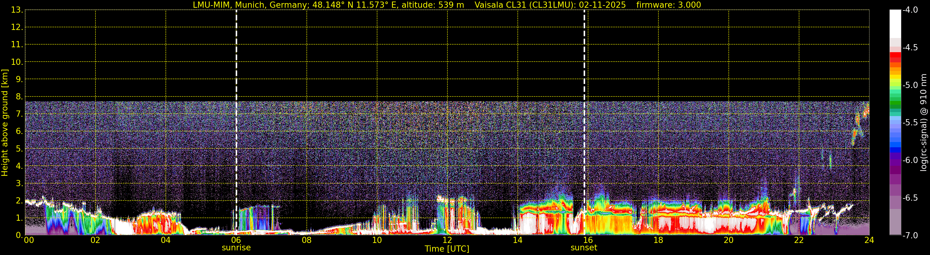
Task: Click the "sunset" label below the time axis
Action: point(584,248)
